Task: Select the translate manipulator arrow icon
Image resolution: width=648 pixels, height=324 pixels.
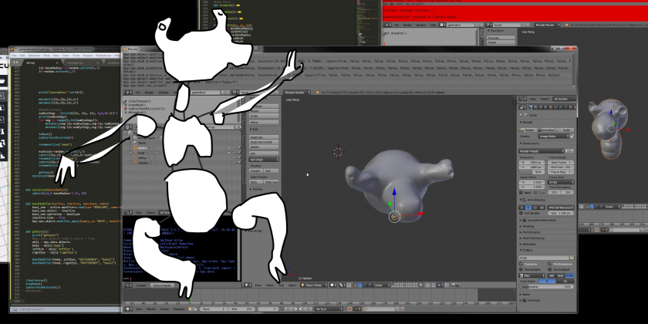Action: [x=359, y=285]
